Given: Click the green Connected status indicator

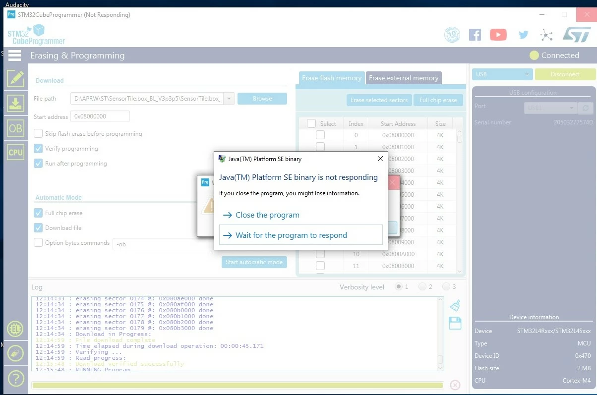Looking at the screenshot, I should (x=534, y=56).
